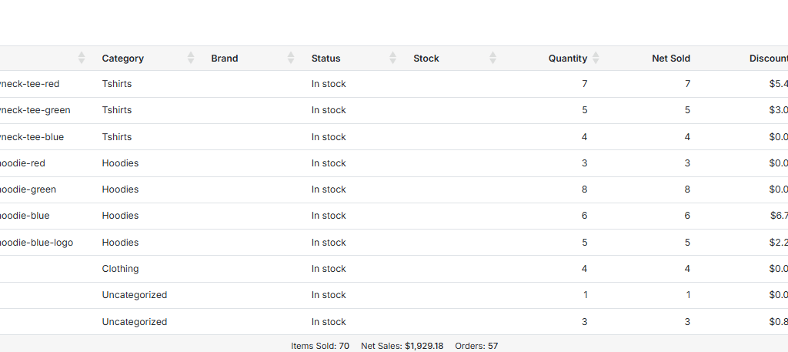Screen dimensions: 788x352
Task: Click the Net Sold column header
Action: click(670, 59)
